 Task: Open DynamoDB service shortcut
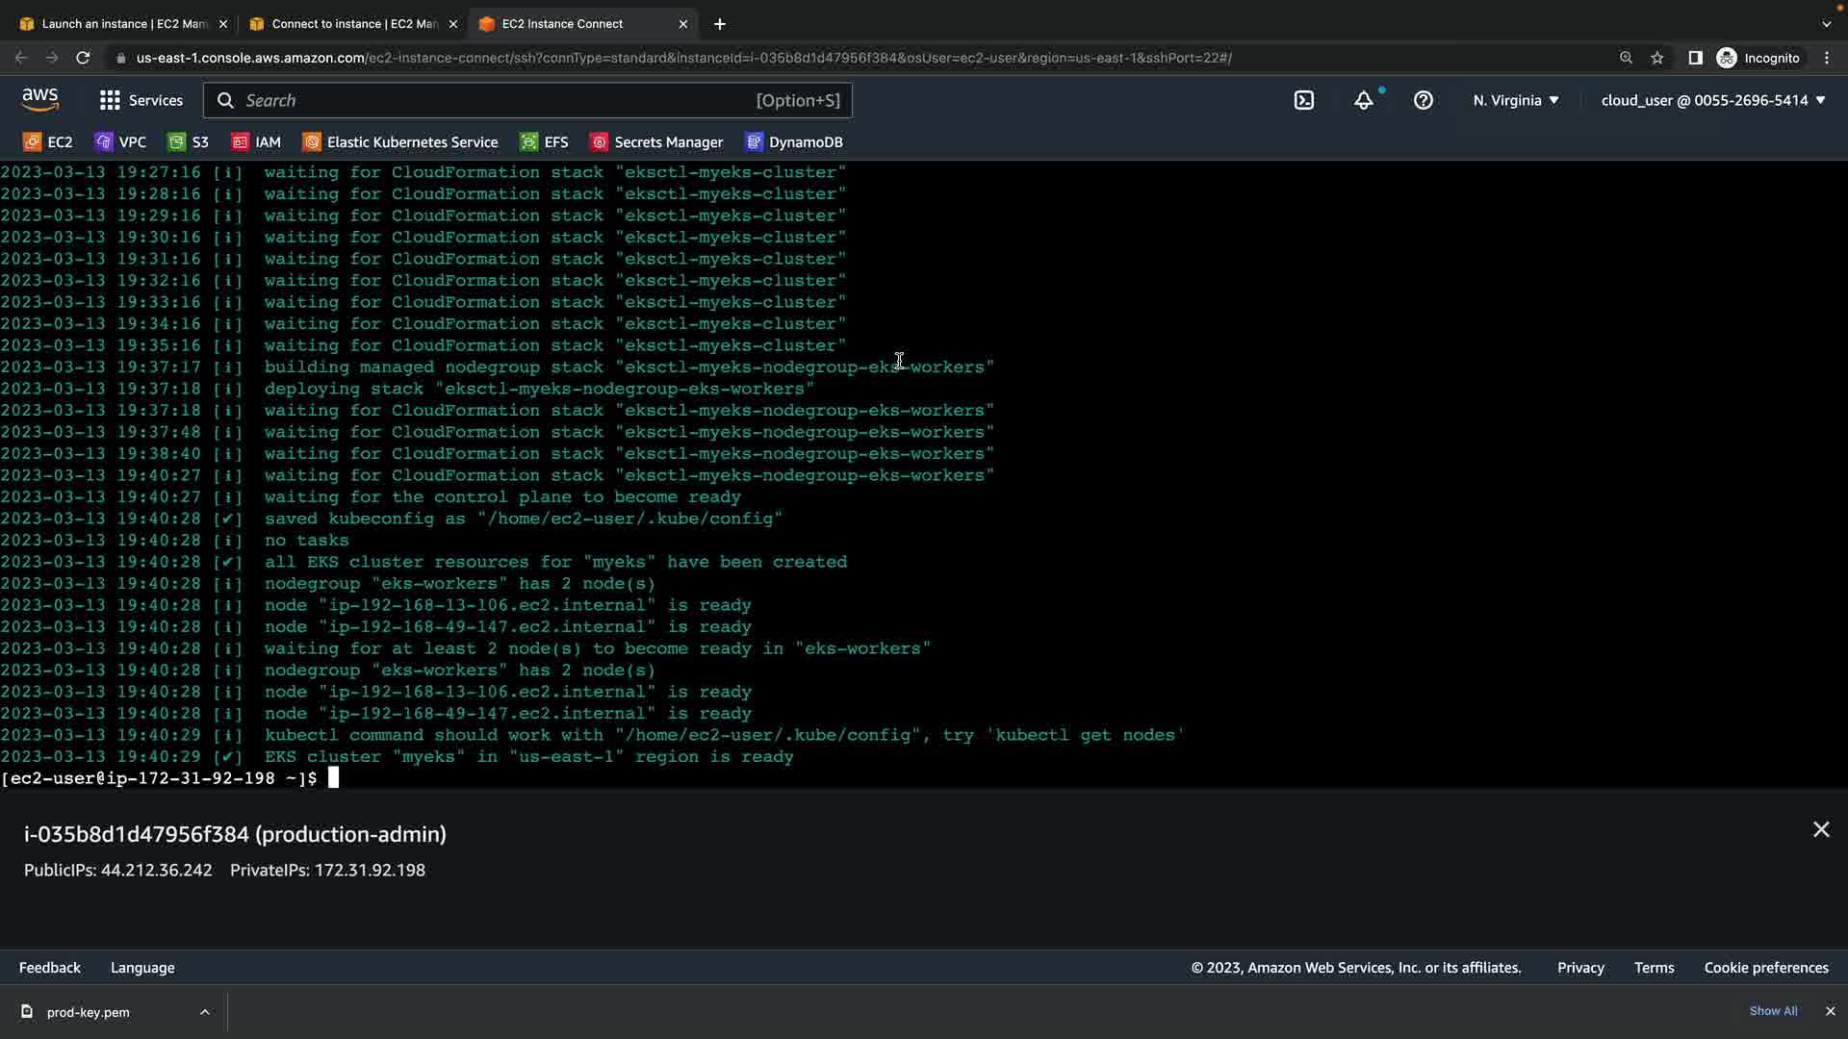point(794,142)
